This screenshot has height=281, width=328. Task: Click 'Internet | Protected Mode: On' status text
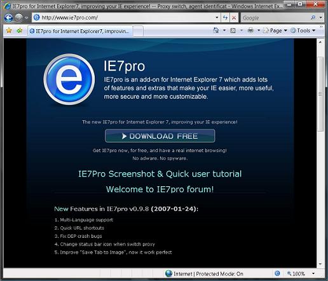208,274
